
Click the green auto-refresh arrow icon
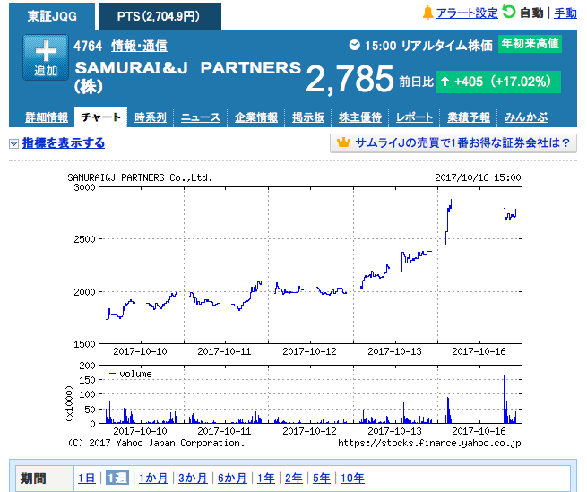click(509, 12)
